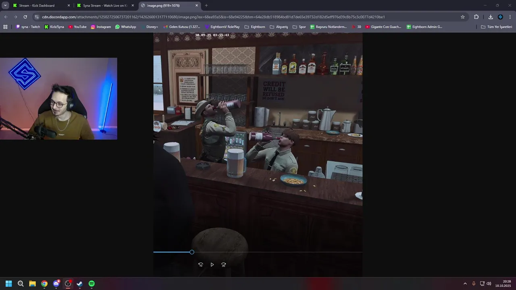516x290 pixels.
Task: Expand the Eightborn bookmark folder
Action: (x=255, y=27)
